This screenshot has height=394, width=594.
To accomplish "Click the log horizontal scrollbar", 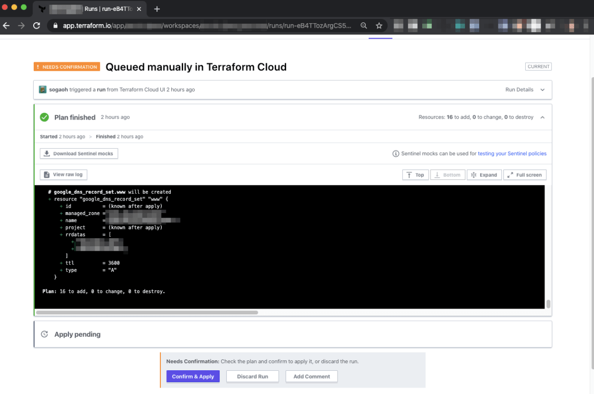I will (147, 312).
